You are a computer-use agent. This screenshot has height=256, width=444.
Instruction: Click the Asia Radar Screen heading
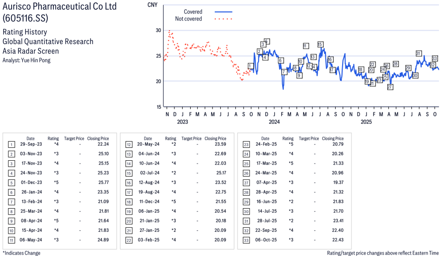(31, 51)
